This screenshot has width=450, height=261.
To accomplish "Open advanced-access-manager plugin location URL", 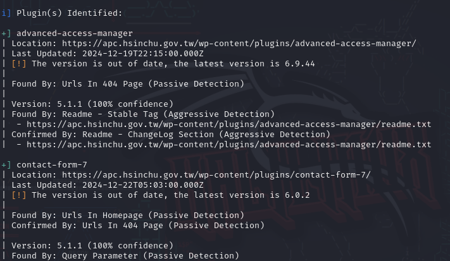I will click(239, 44).
